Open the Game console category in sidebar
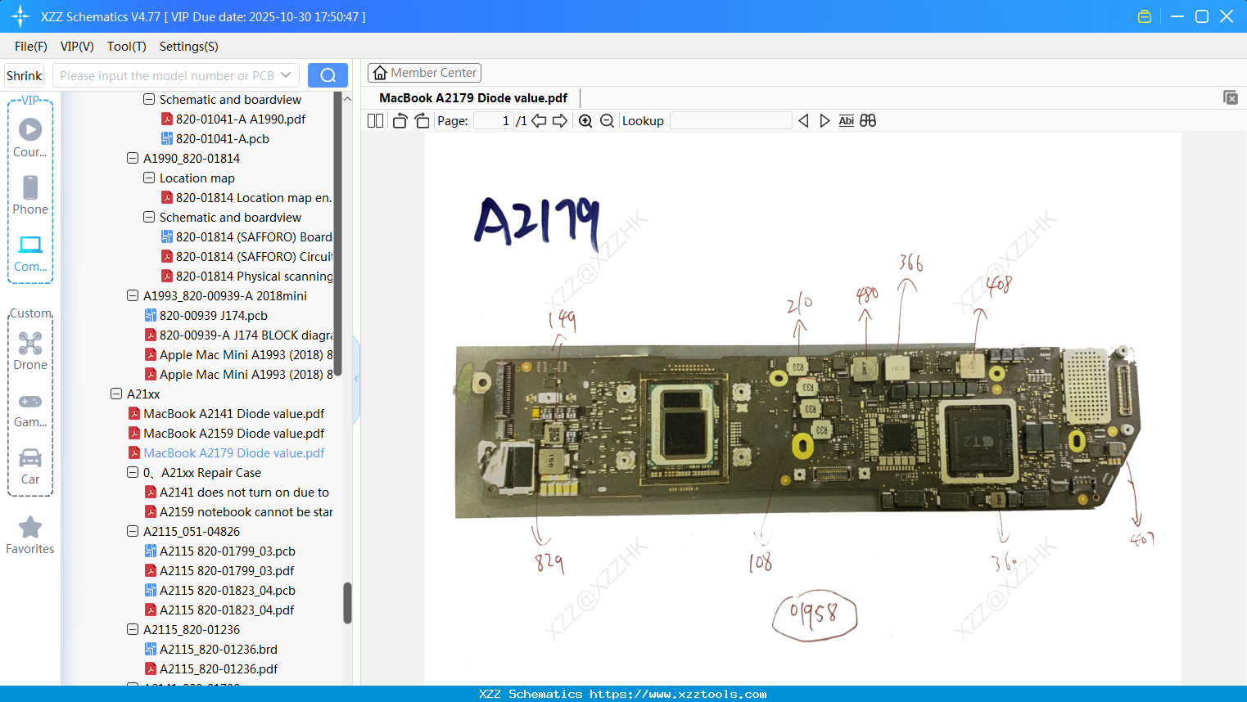 click(30, 409)
